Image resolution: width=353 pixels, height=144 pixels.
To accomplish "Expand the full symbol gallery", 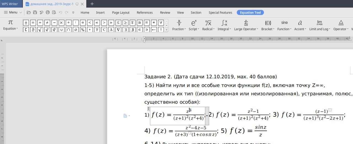I will 167,29.
